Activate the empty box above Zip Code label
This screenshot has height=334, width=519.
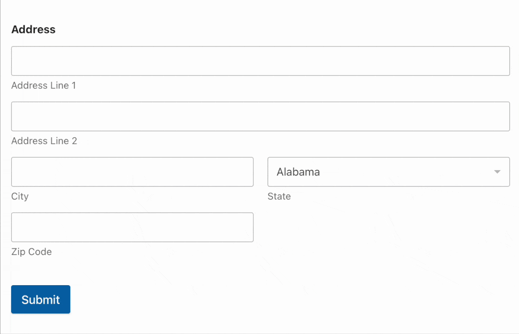tap(133, 227)
